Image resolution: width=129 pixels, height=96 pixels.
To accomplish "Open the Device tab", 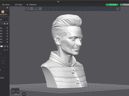I will (6, 5).
